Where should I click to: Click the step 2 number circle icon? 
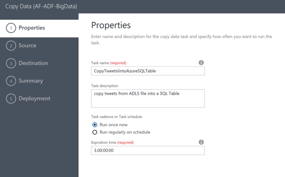pyautogui.click(x=11, y=46)
